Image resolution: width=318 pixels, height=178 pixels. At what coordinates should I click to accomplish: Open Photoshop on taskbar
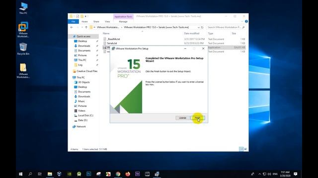pyautogui.click(x=88, y=174)
